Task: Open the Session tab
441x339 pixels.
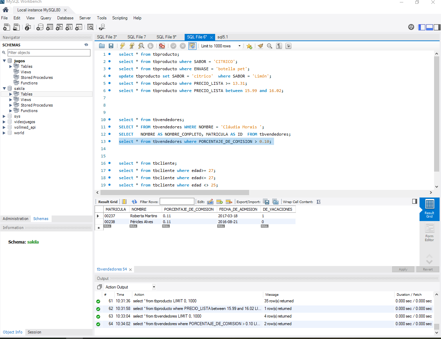Action: [34, 332]
